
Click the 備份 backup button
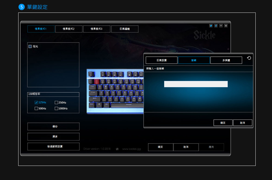click(54, 126)
